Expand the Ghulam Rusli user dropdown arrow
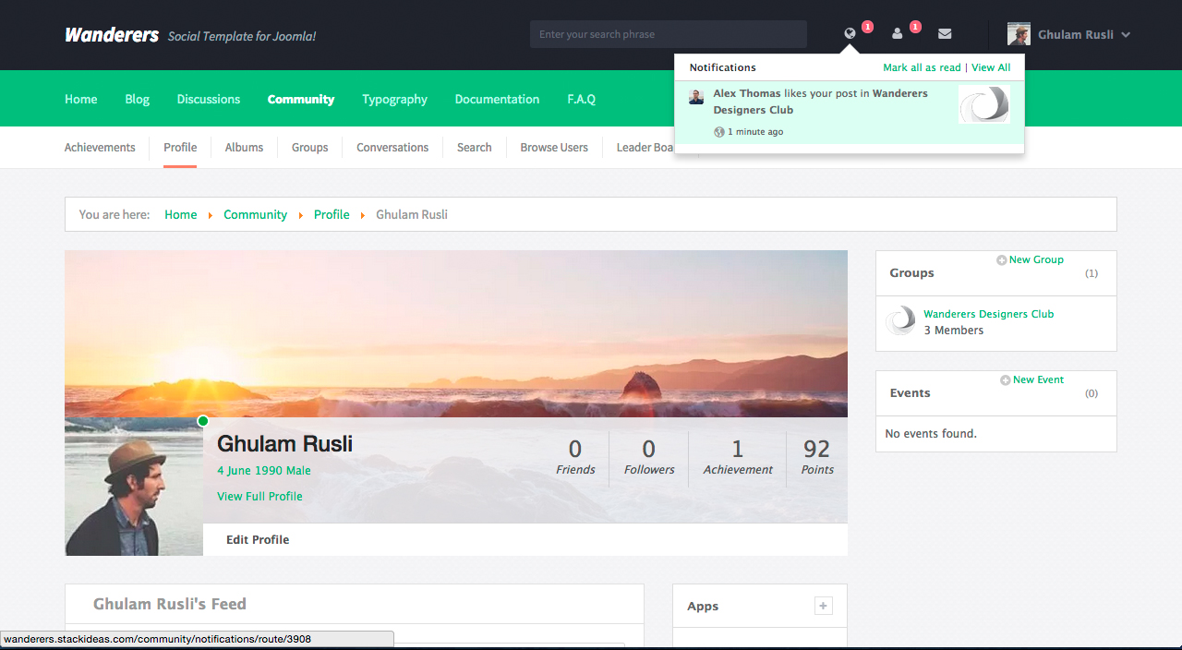 (1126, 35)
